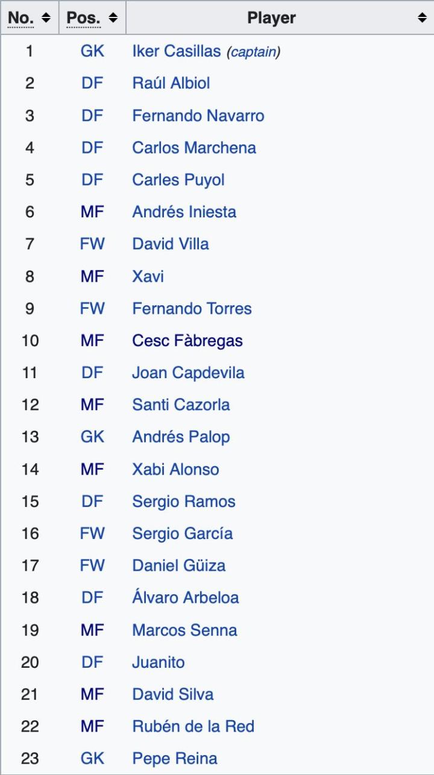The image size is (434, 775).
Task: Sort table by the Pos. column arrows
Action: coord(113,18)
